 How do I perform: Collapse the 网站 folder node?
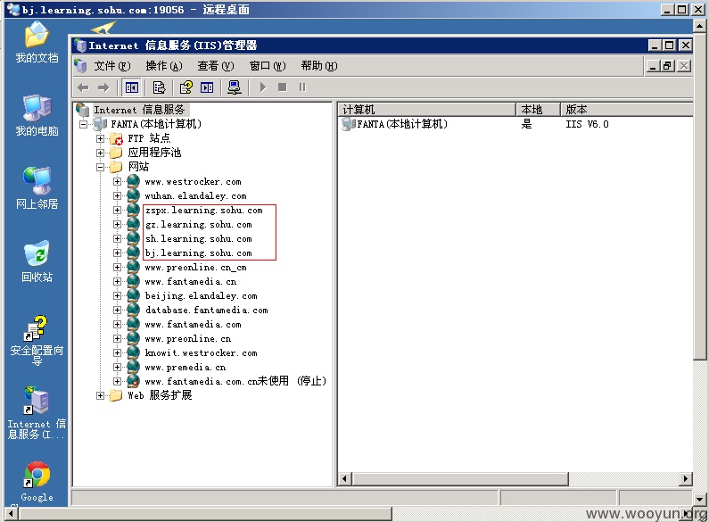pyautogui.click(x=101, y=168)
